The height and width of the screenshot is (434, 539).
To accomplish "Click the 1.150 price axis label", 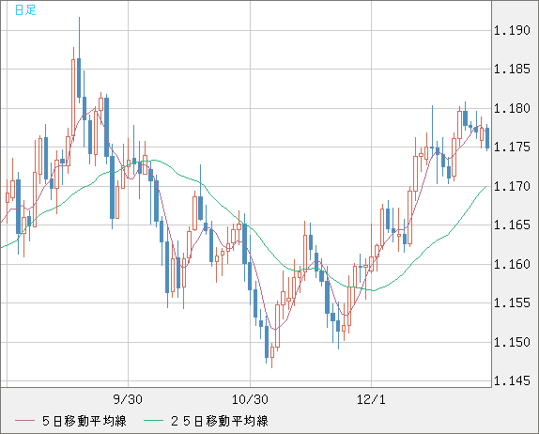I will pyautogui.click(x=512, y=342).
